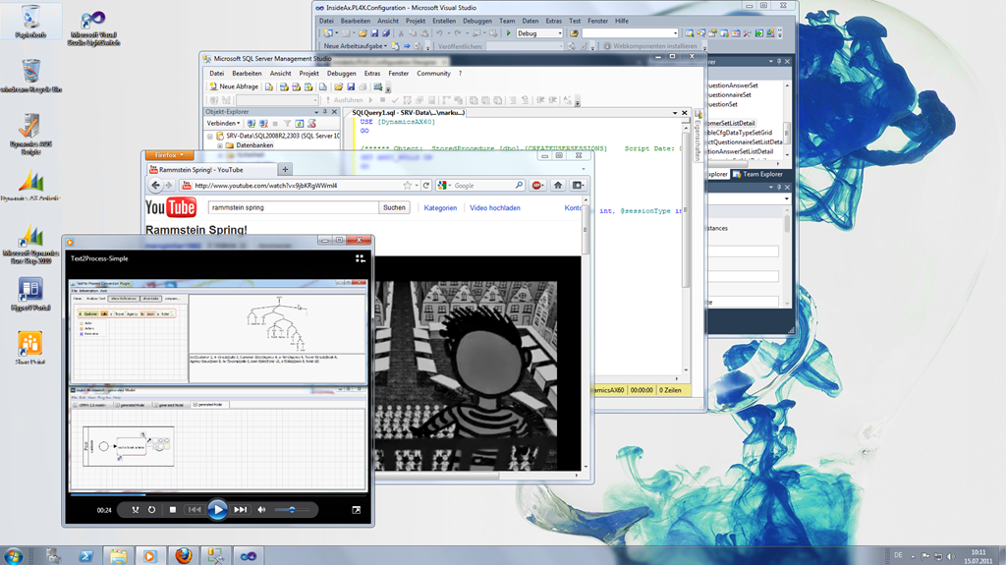The image size is (1006, 565).
Task: Toggle repeat in the media player
Action: click(x=152, y=510)
